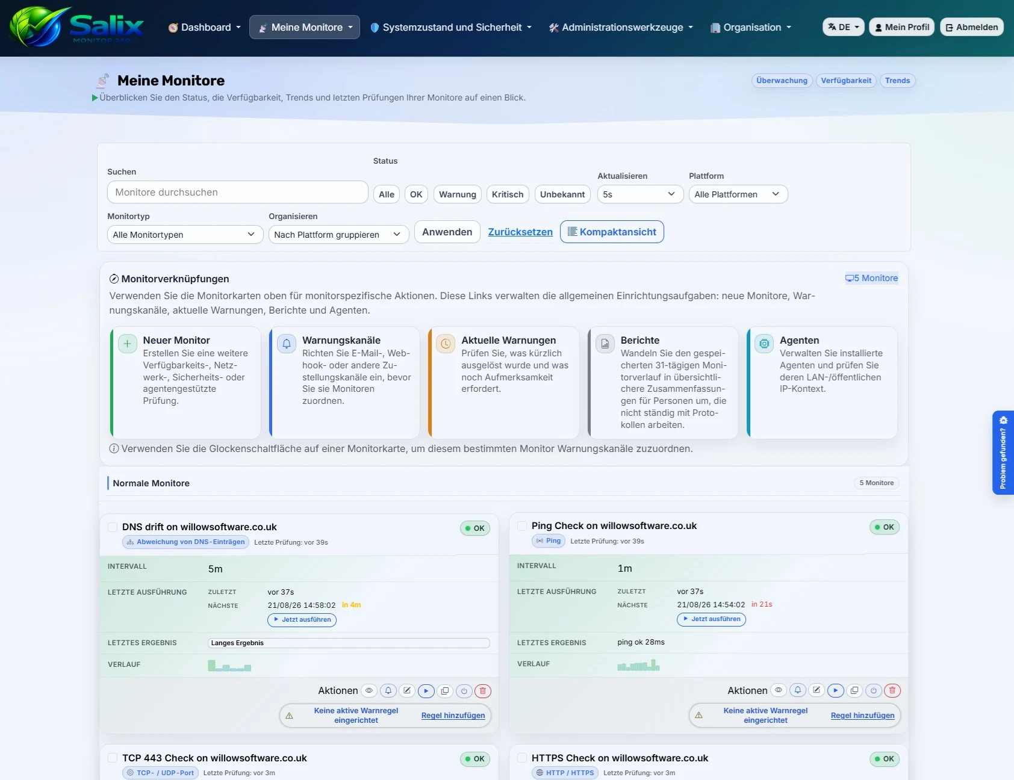Viewport: 1014px width, 780px height.
Task: Open the Nach Plattform gruppieren dropdown
Action: coord(338,235)
